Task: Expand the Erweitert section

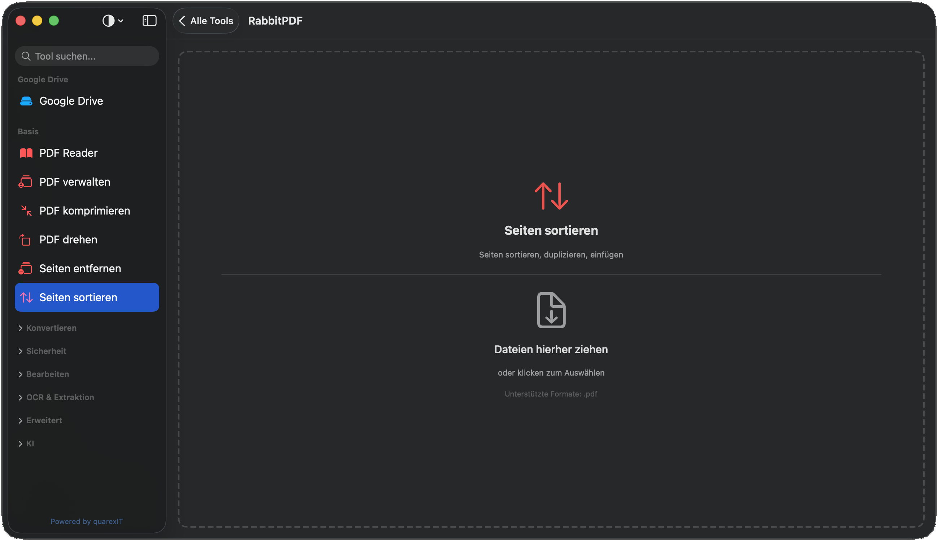Action: (x=40, y=420)
